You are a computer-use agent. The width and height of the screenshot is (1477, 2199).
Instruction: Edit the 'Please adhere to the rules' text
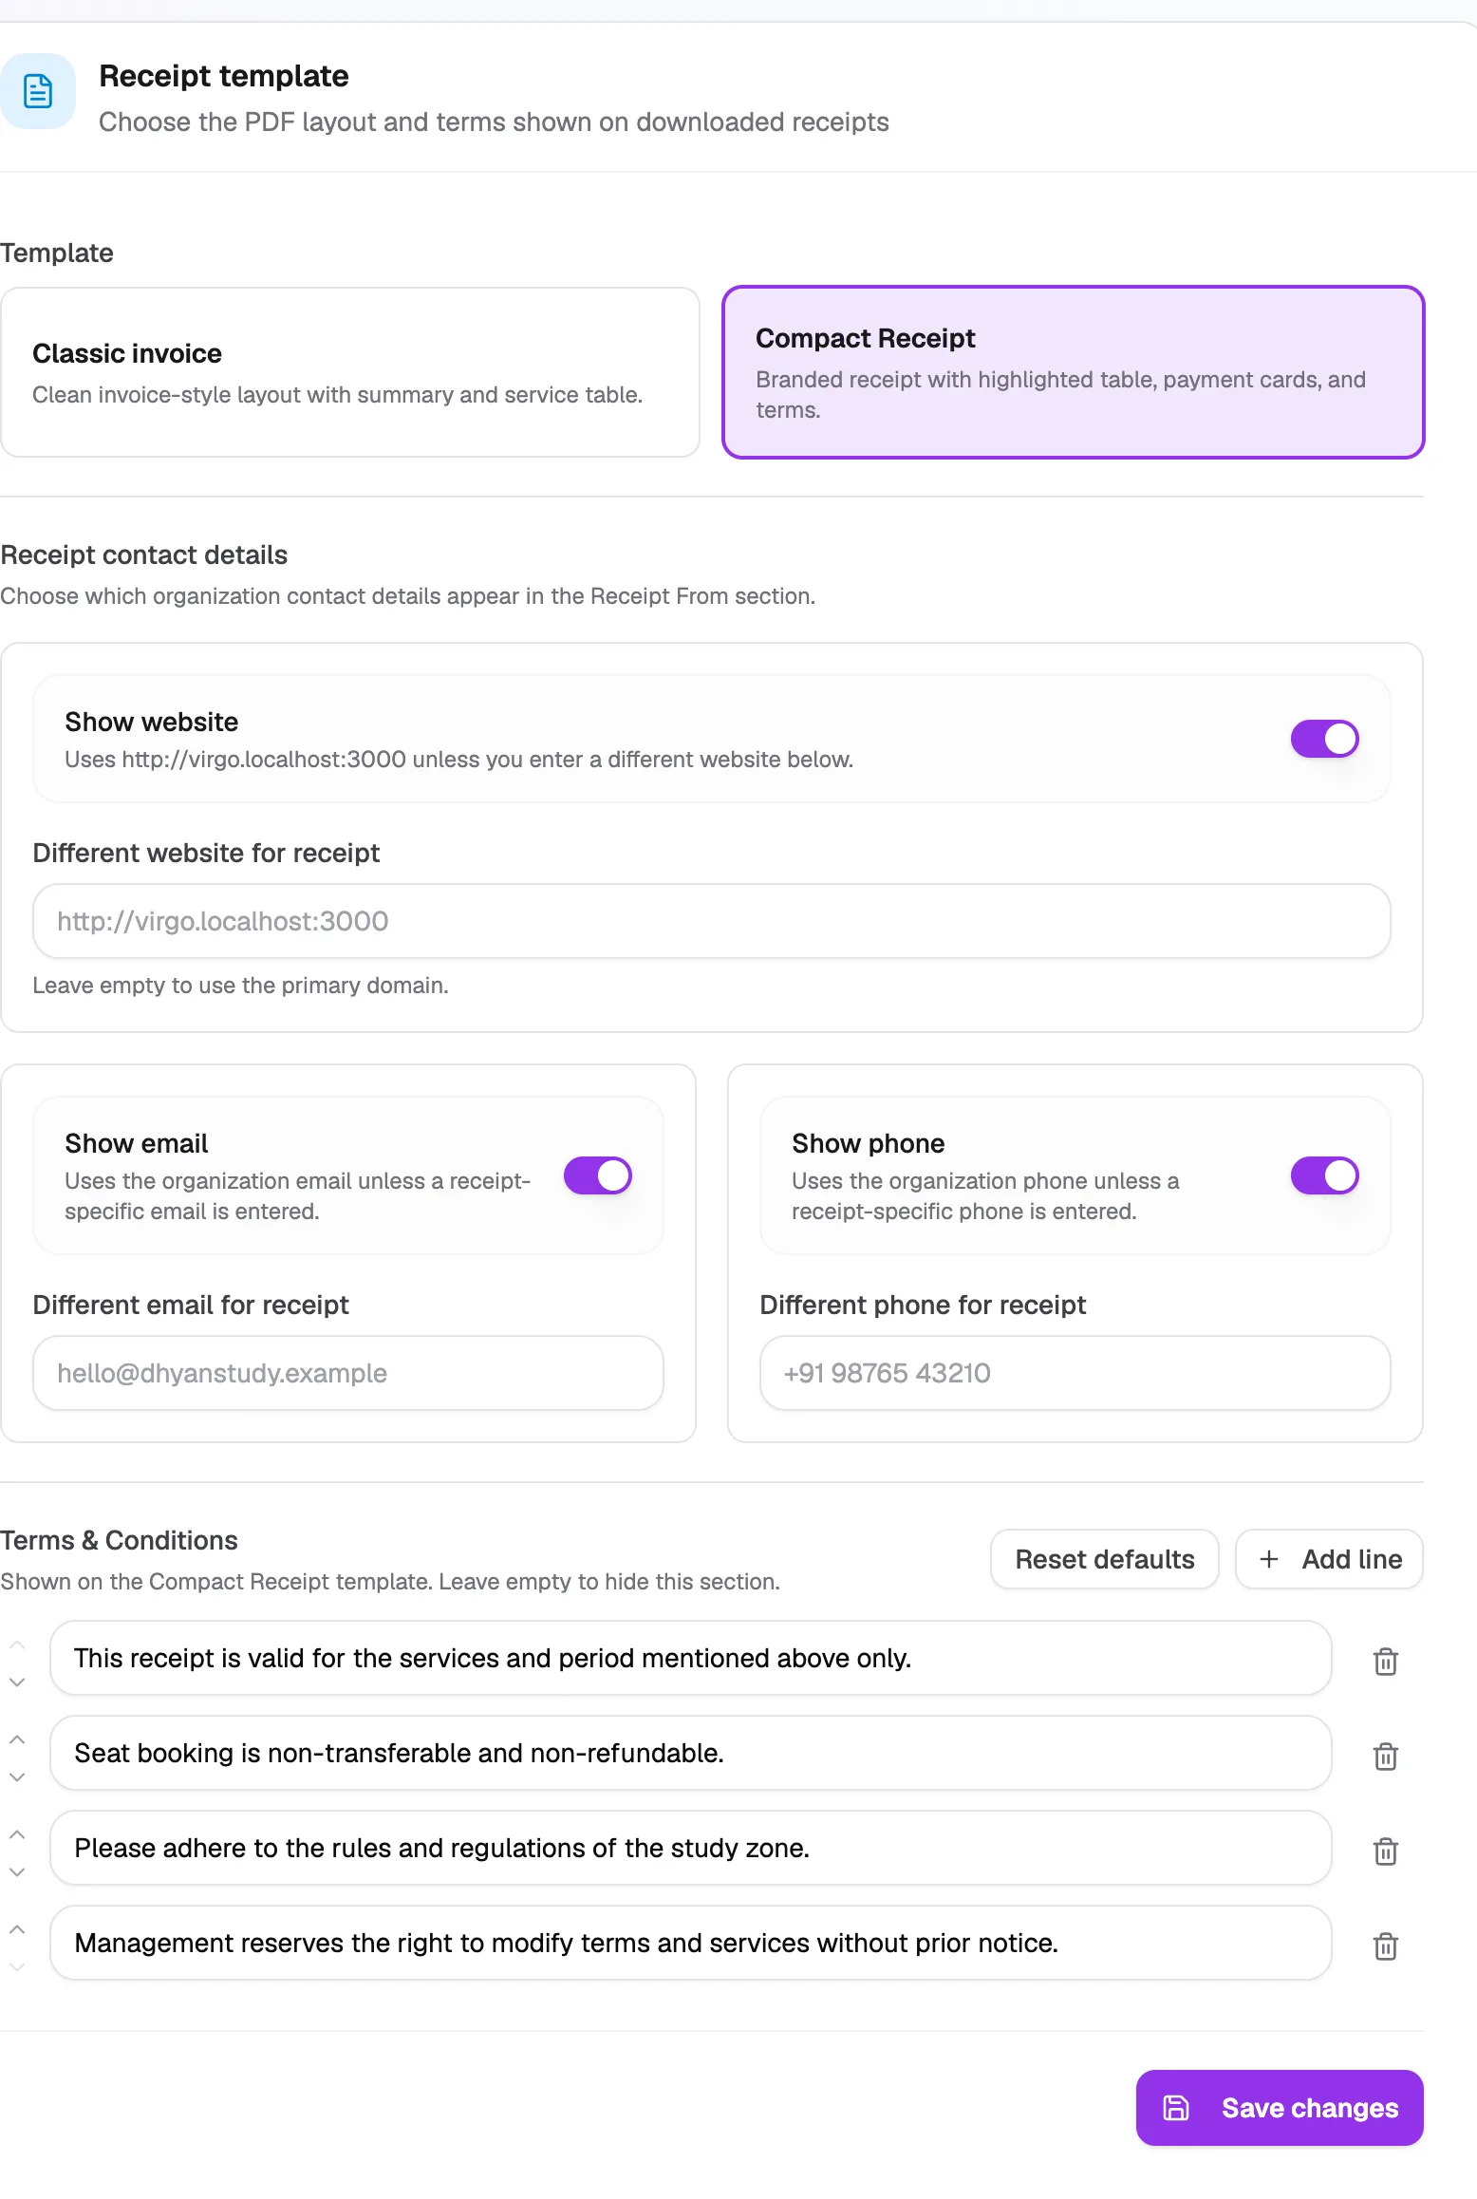pyautogui.click(x=691, y=1848)
